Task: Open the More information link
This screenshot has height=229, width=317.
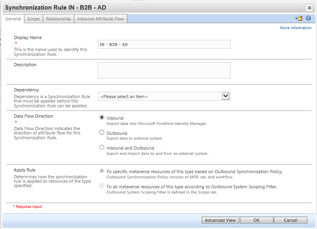Action: click(x=295, y=28)
